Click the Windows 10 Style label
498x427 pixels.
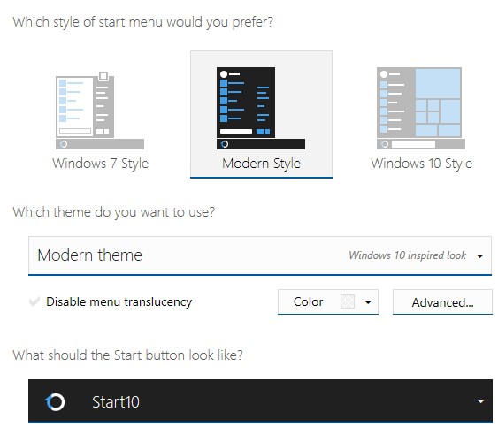pyautogui.click(x=421, y=164)
